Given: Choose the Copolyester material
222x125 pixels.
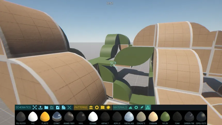Looking at the screenshot, I should pyautogui.click(x=201, y=116).
